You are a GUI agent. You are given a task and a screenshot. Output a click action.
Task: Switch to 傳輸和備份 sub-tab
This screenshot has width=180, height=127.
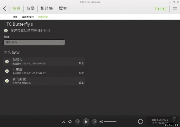click(x=28, y=17)
